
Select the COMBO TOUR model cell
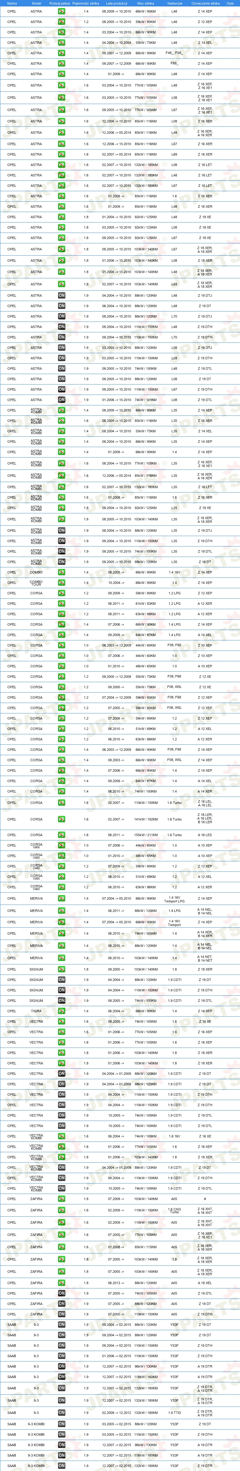tap(36, 582)
